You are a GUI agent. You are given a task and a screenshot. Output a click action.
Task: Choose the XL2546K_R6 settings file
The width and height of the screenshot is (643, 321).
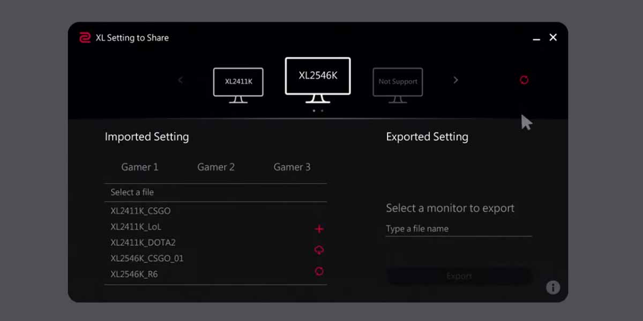pyautogui.click(x=134, y=274)
